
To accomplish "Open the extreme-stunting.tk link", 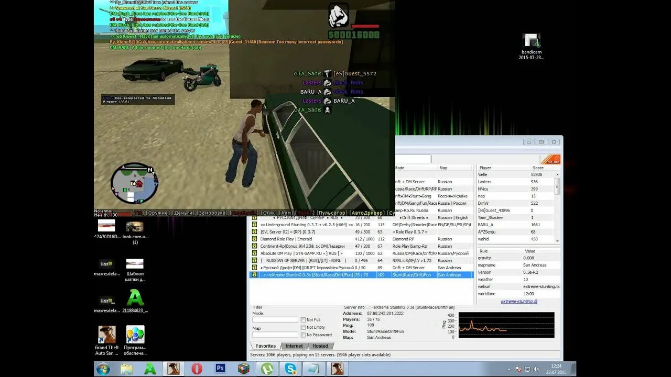I will [x=518, y=301].
